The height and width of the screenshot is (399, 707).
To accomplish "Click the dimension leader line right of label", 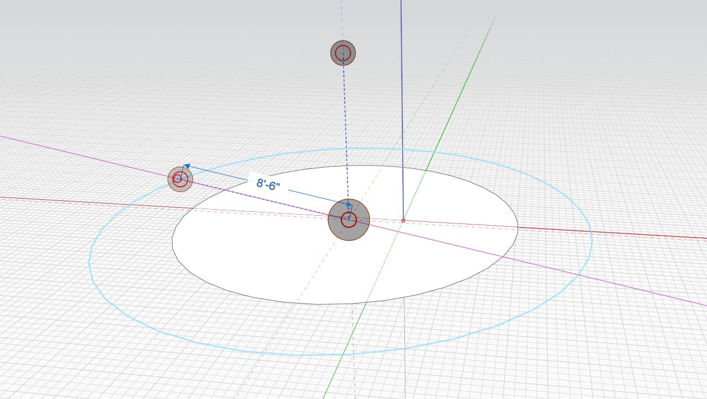I will tap(315, 195).
